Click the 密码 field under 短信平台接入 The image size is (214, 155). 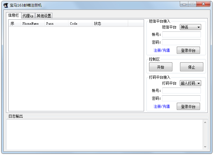[181, 42]
